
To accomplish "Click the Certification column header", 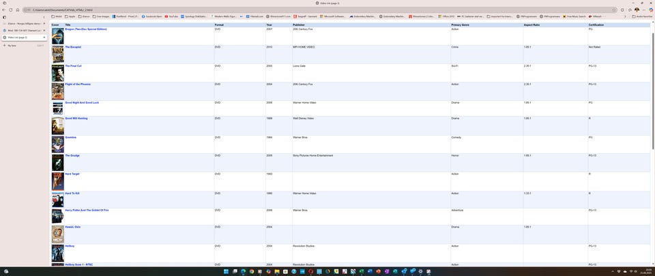I will click(596, 25).
